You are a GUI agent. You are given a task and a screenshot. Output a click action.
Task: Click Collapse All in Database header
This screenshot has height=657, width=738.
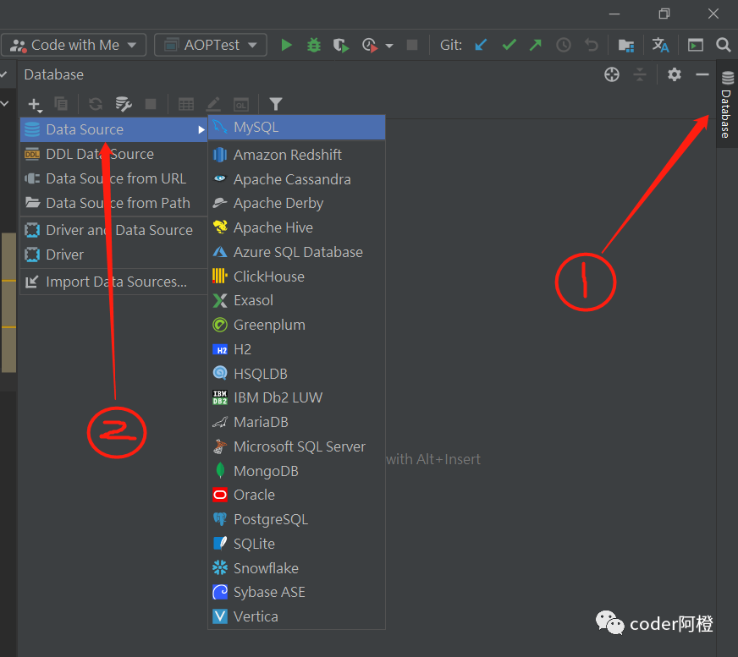640,74
